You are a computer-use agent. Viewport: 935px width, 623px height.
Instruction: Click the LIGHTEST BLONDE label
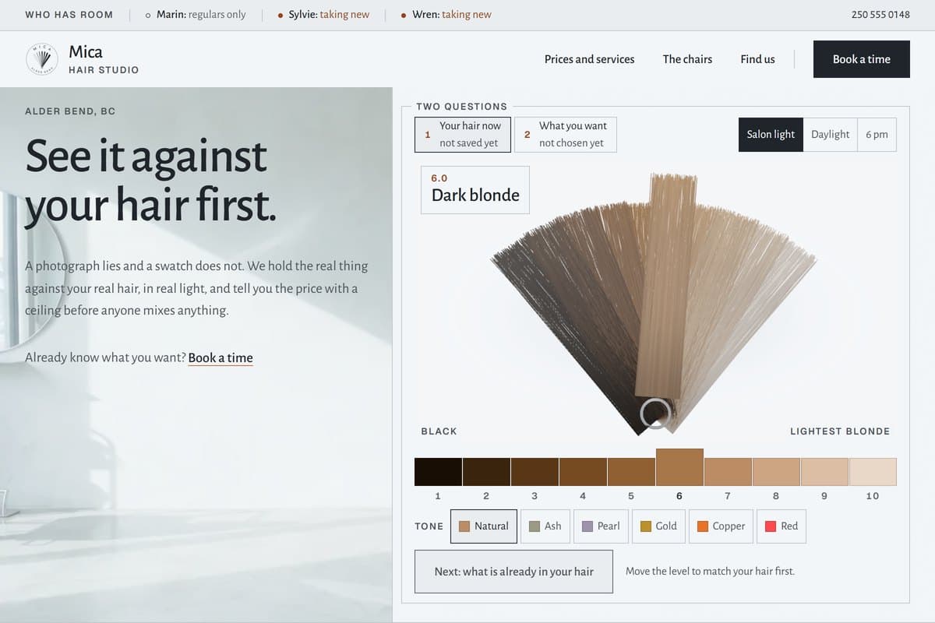point(840,431)
